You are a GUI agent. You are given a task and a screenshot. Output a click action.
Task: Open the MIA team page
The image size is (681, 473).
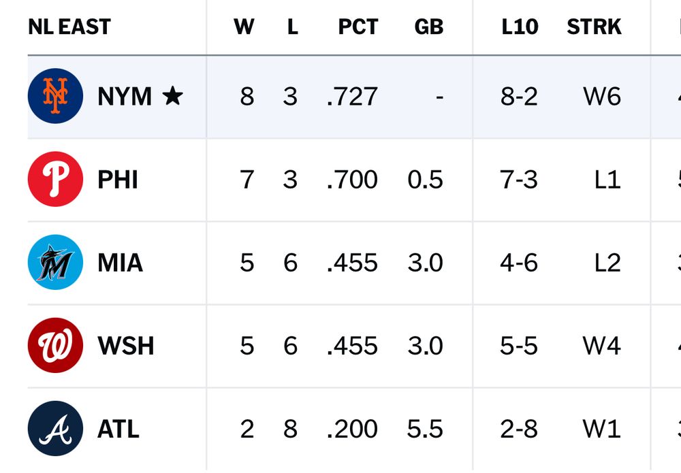click(x=120, y=263)
